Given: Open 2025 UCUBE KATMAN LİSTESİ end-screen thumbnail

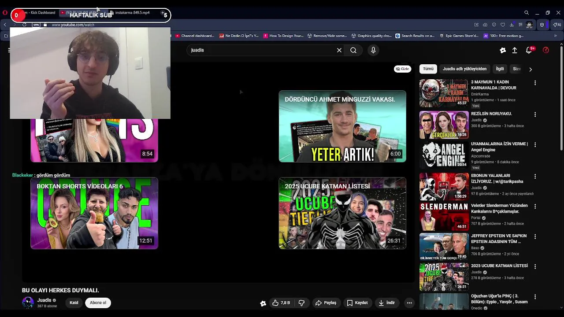Looking at the screenshot, I should click(x=342, y=214).
